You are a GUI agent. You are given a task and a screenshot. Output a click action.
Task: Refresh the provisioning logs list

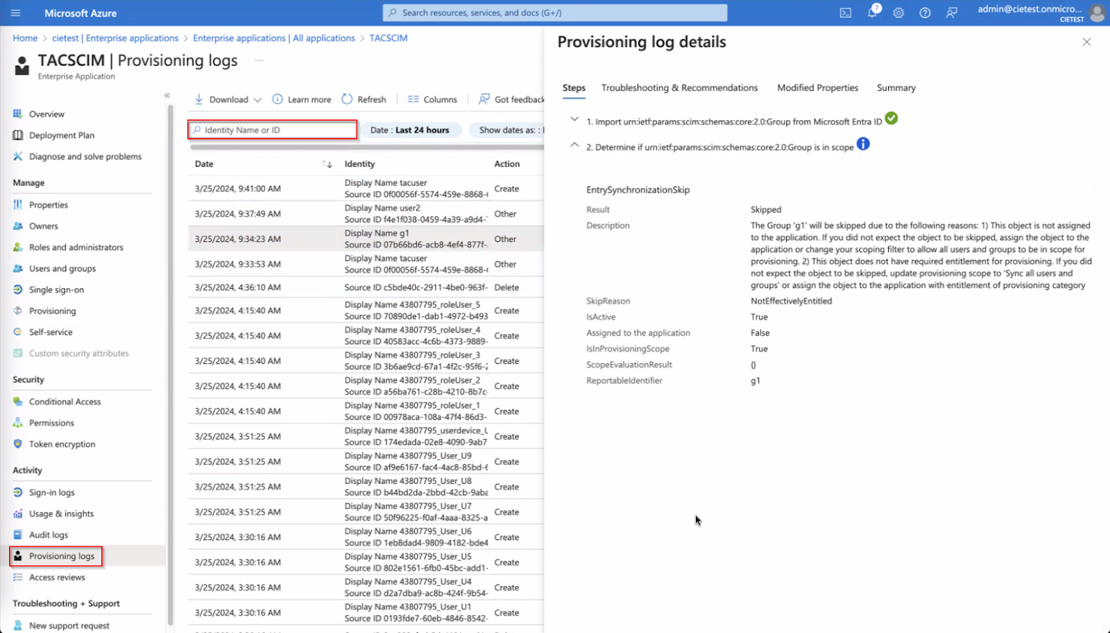(x=364, y=98)
